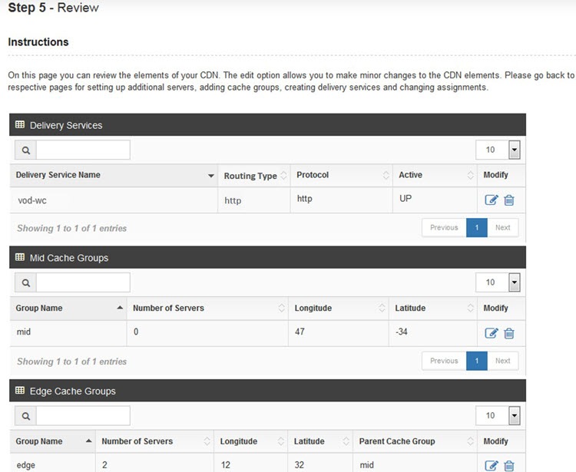
Task: Click the edge latitude value 32
Action: 300,465
